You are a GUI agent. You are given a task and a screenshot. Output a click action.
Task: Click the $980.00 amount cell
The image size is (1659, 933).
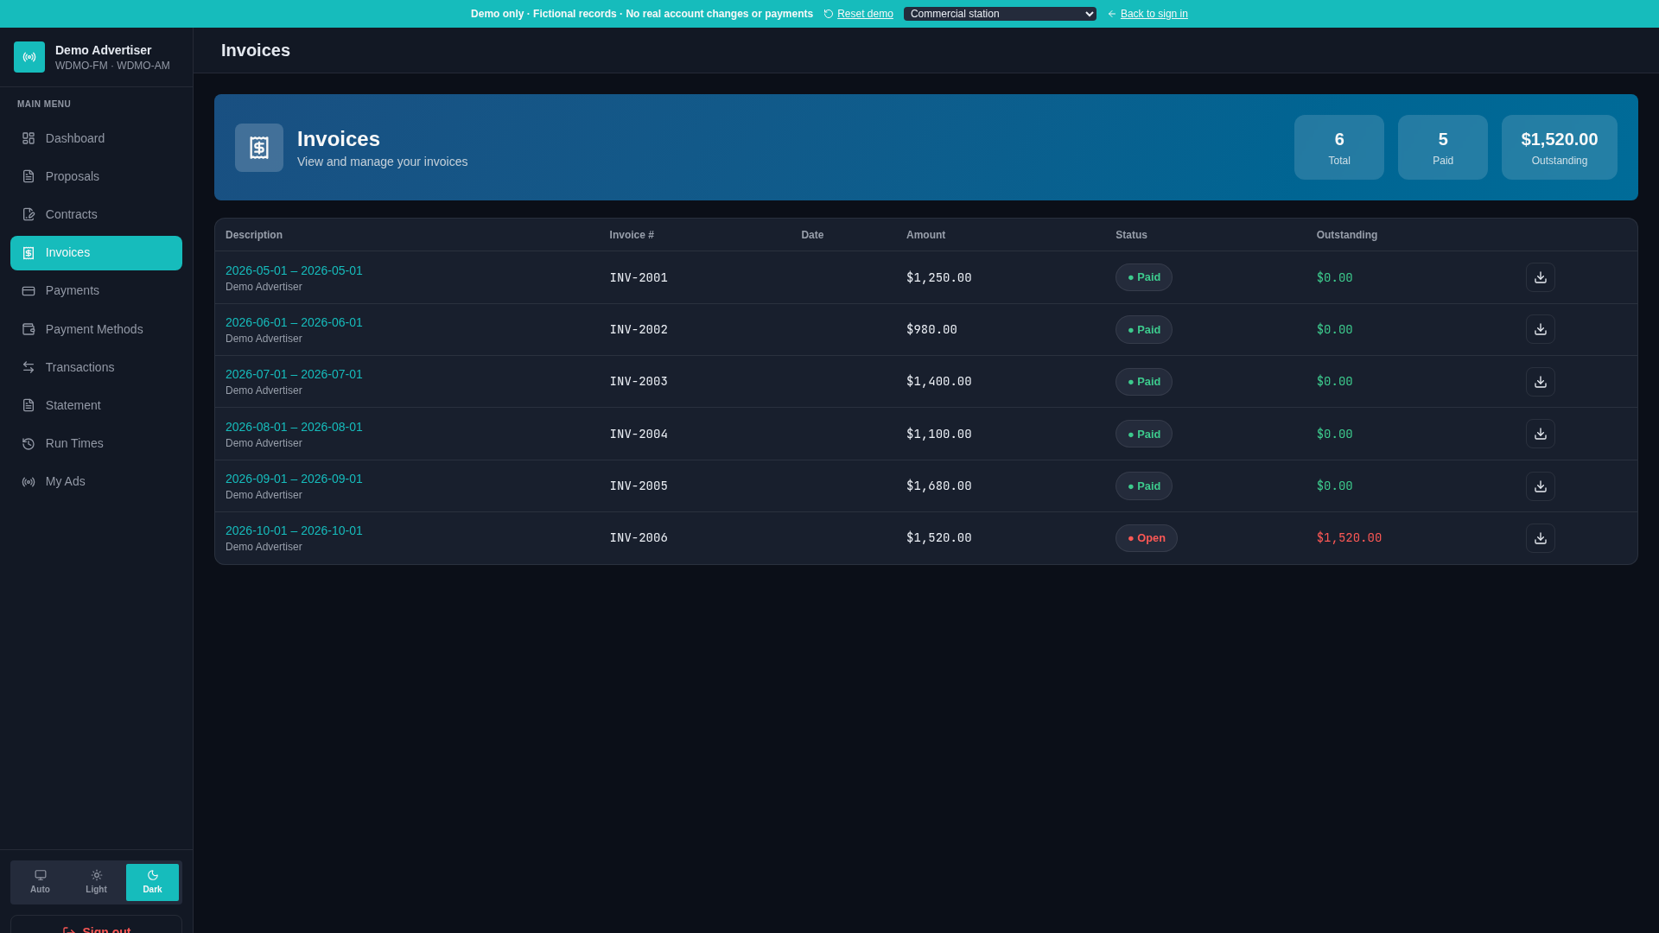931,330
